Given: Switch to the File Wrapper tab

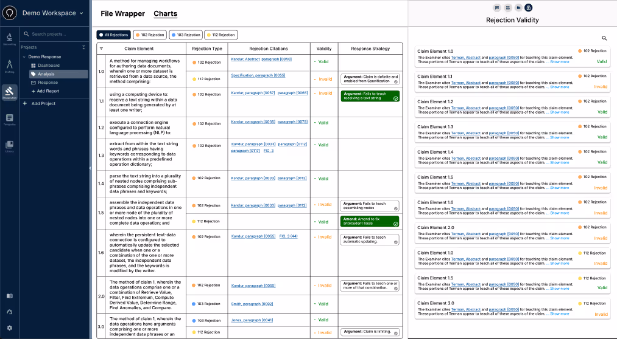Looking at the screenshot, I should [x=123, y=13].
